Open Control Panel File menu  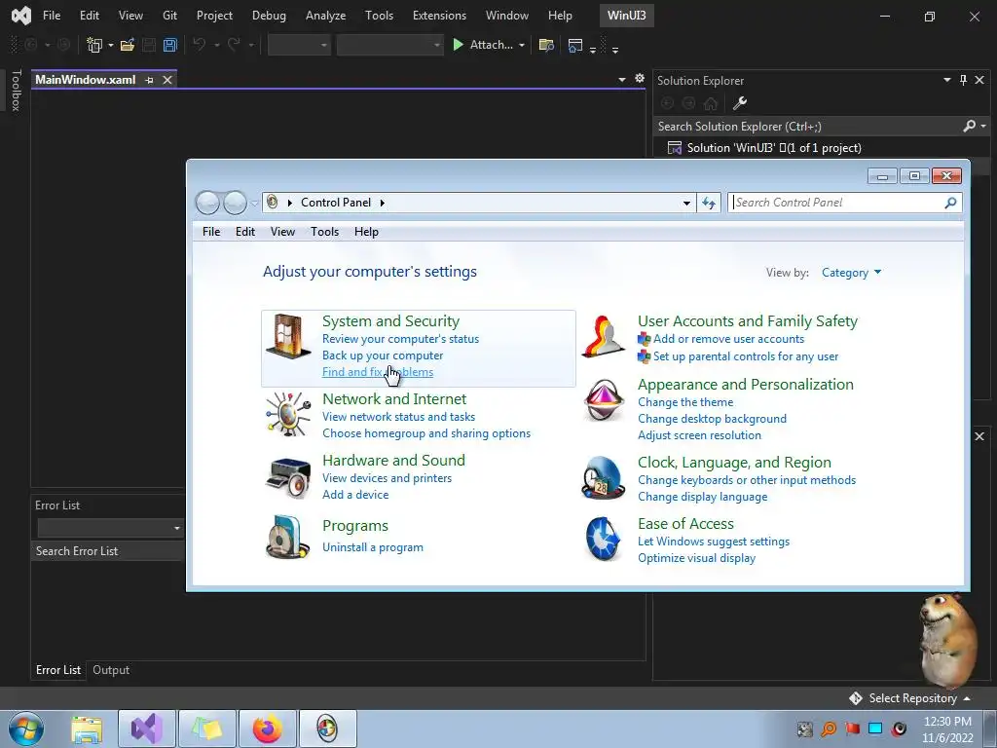(211, 232)
